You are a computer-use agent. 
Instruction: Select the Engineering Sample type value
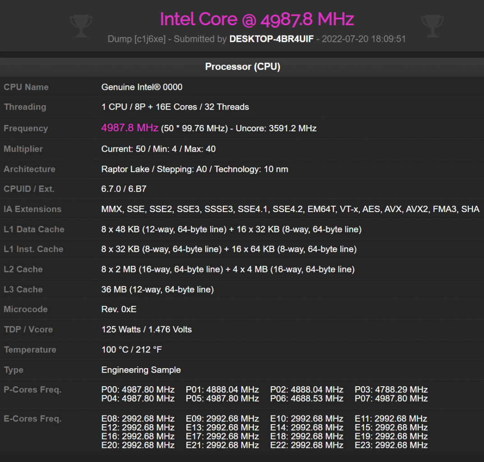(141, 370)
